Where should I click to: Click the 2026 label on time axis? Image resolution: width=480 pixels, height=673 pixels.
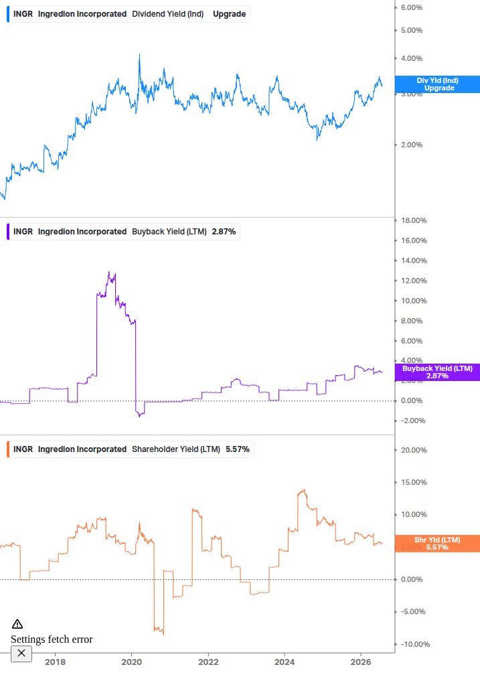[x=361, y=662]
